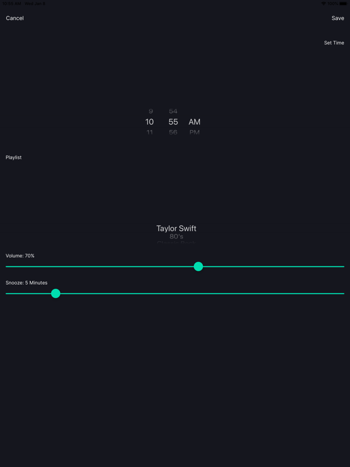Tap the battery icon in status bar
This screenshot has width=350, height=467.
(343, 4)
